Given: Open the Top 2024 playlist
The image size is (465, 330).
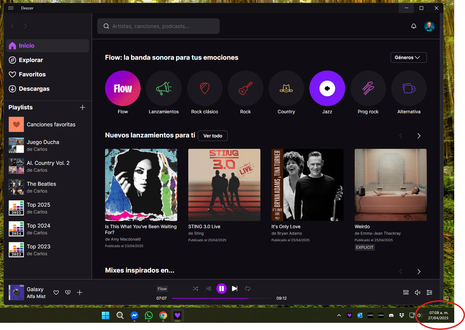Looking at the screenshot, I should [47, 229].
